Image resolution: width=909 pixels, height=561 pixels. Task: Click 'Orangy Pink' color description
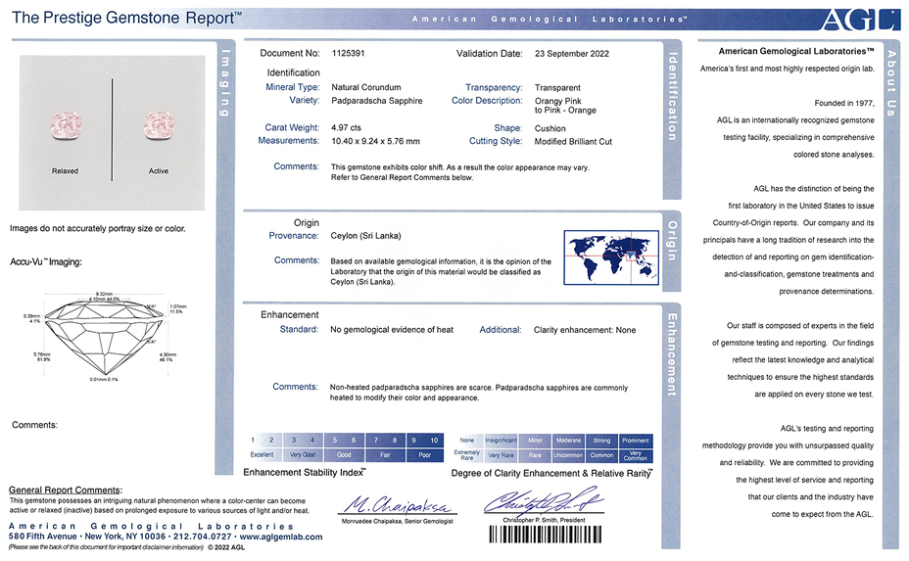point(557,101)
